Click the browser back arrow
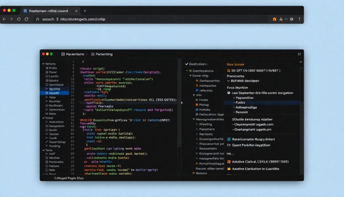344x197 pixels. click(4, 19)
